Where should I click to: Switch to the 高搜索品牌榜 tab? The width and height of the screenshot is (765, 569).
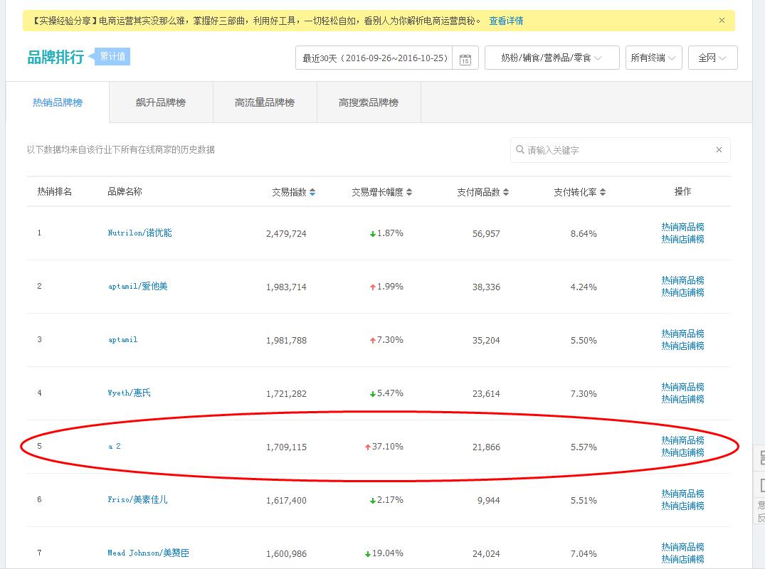click(369, 102)
